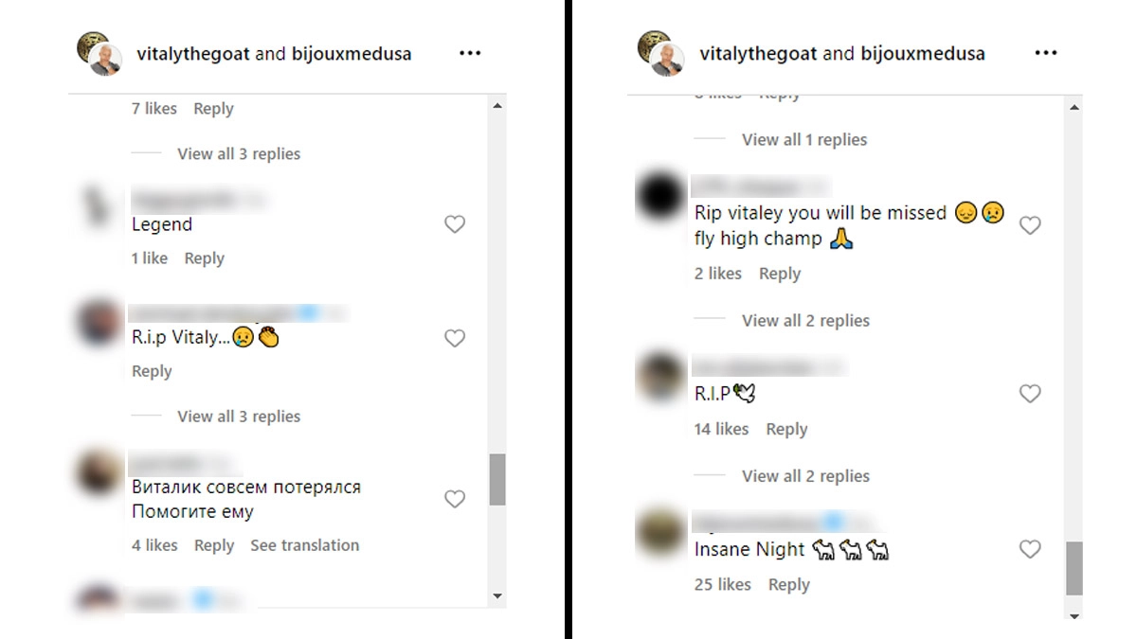Like the 'R.i.p Vitaly...' comment
The height and width of the screenshot is (639, 1137).
pyautogui.click(x=455, y=338)
